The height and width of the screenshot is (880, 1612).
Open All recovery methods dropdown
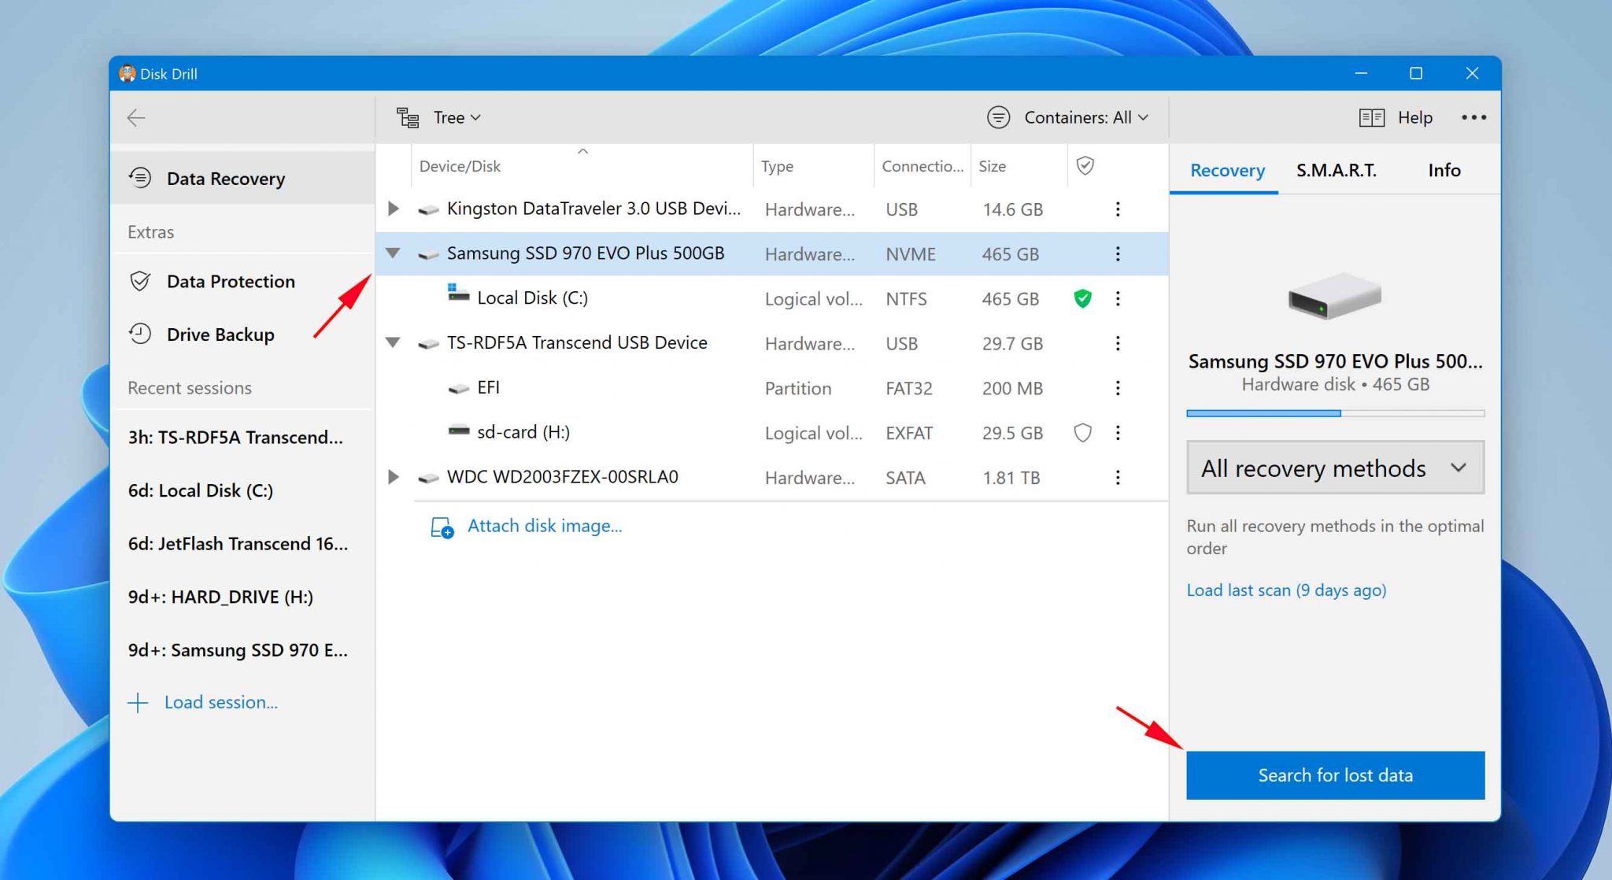1337,469
